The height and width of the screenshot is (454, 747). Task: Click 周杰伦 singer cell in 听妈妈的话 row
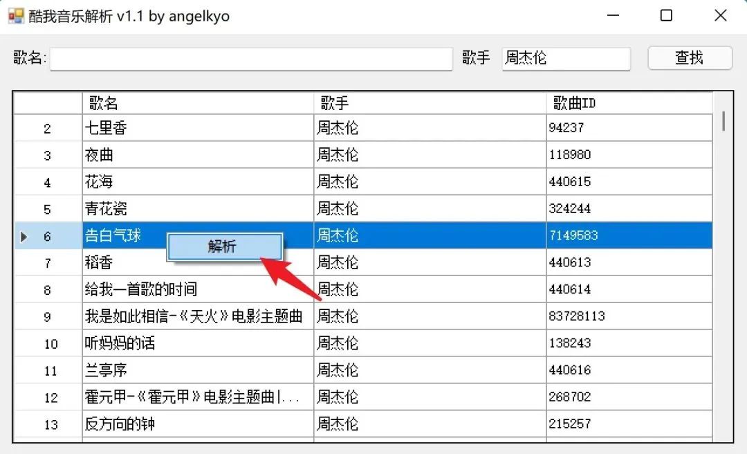[430, 343]
